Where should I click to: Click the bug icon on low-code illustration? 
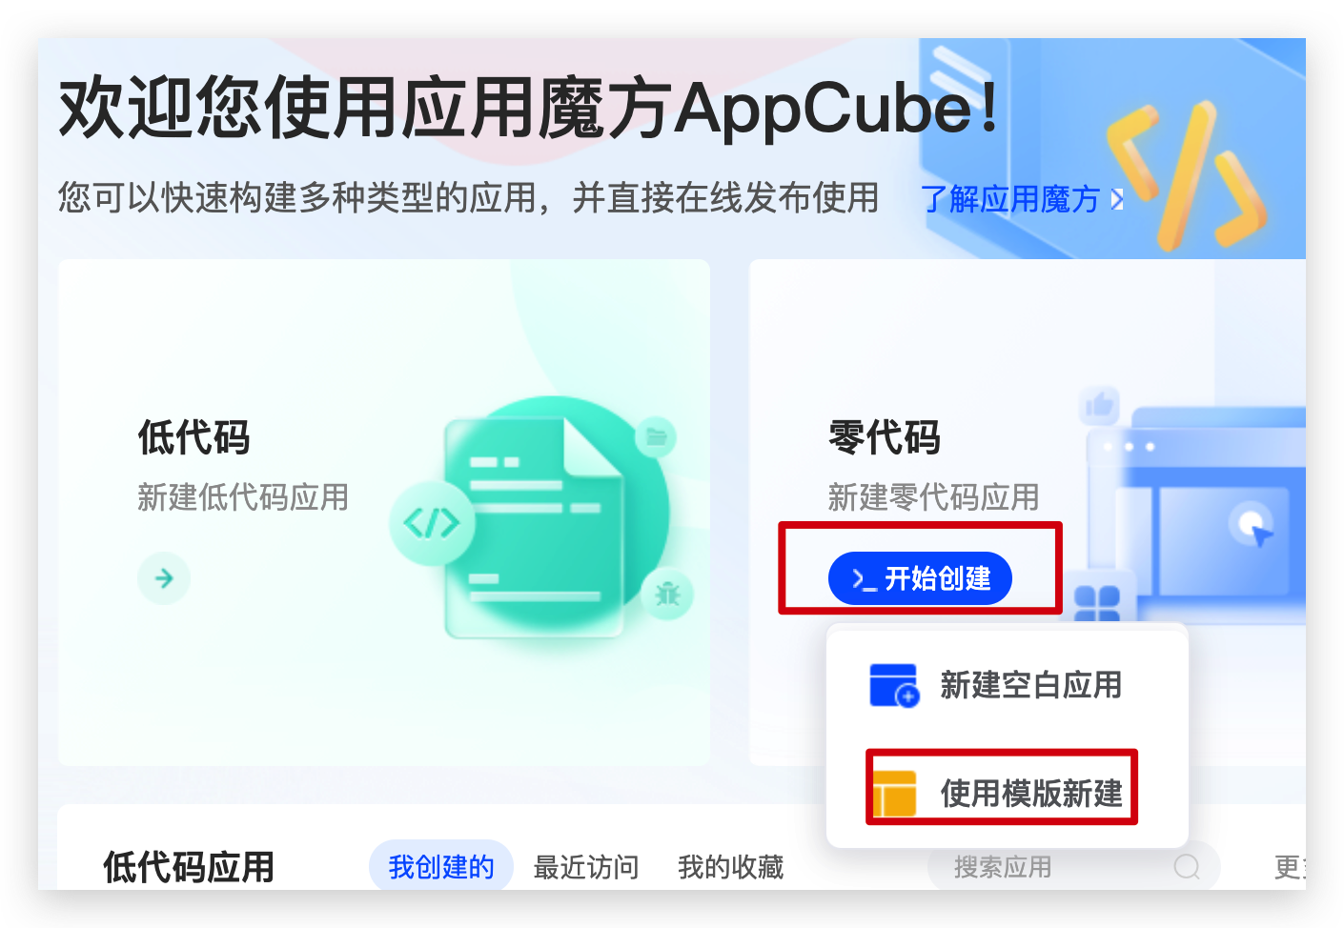[667, 595]
